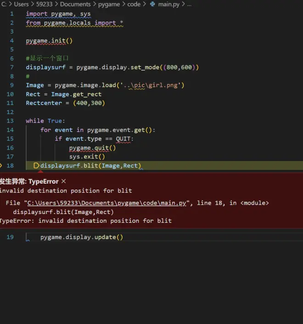Click line number 13 in gutter

click(x=10, y=121)
